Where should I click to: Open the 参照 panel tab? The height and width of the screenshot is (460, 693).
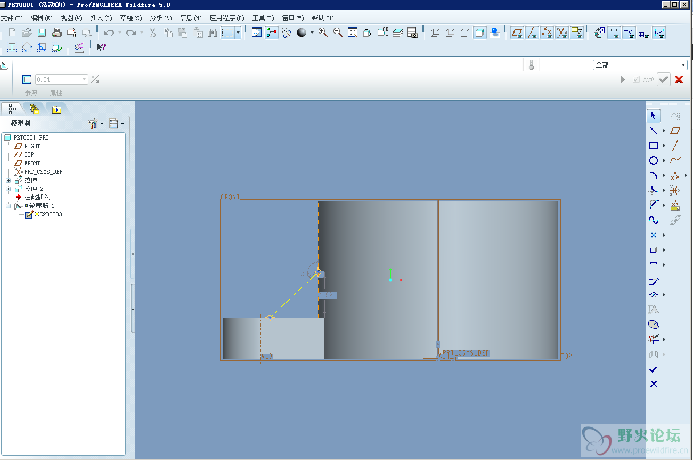(31, 93)
